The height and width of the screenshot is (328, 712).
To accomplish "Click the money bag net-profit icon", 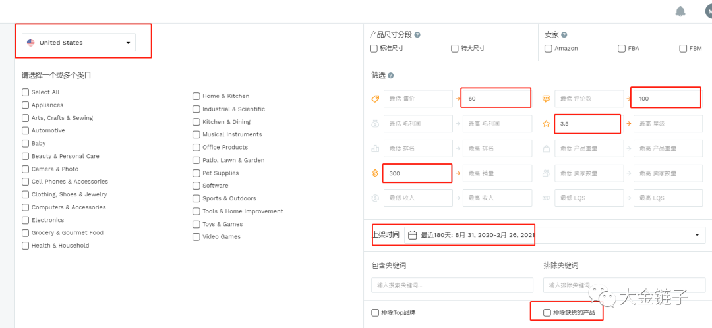I will tap(375, 123).
